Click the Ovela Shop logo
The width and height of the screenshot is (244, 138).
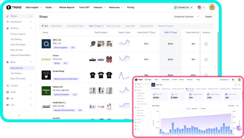[46, 75]
